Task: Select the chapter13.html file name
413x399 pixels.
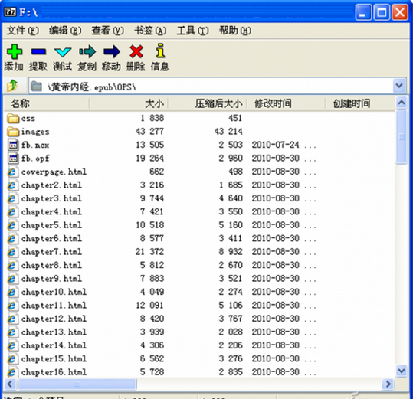Action: coord(54,332)
